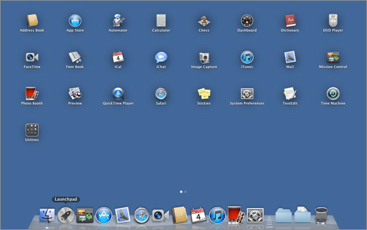Click Launchpad rocket icon in Dock
The image size is (367, 230).
pos(66,215)
